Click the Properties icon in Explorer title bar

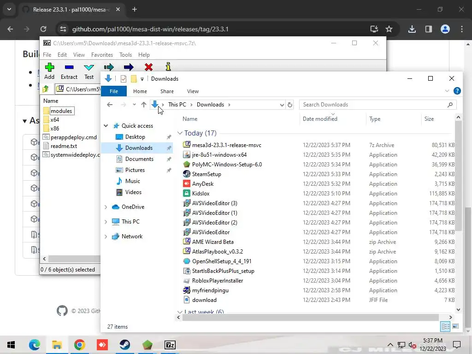[x=124, y=78]
